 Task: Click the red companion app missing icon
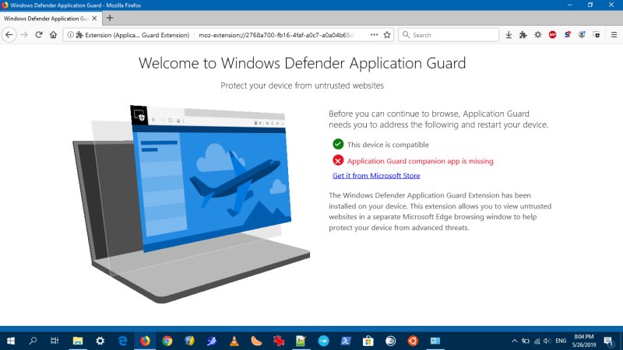338,160
